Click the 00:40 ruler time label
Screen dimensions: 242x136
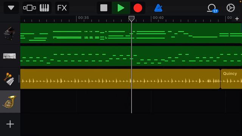click(x=158, y=18)
